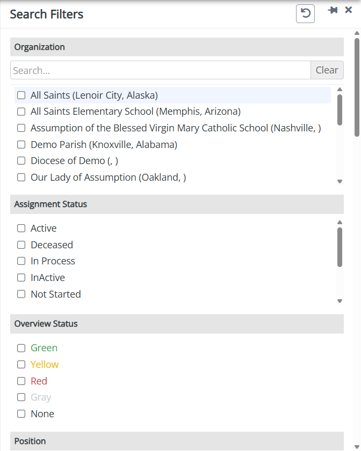The width and height of the screenshot is (361, 451).
Task: Enable the Active assignment status checkbox
Action: tap(21, 228)
